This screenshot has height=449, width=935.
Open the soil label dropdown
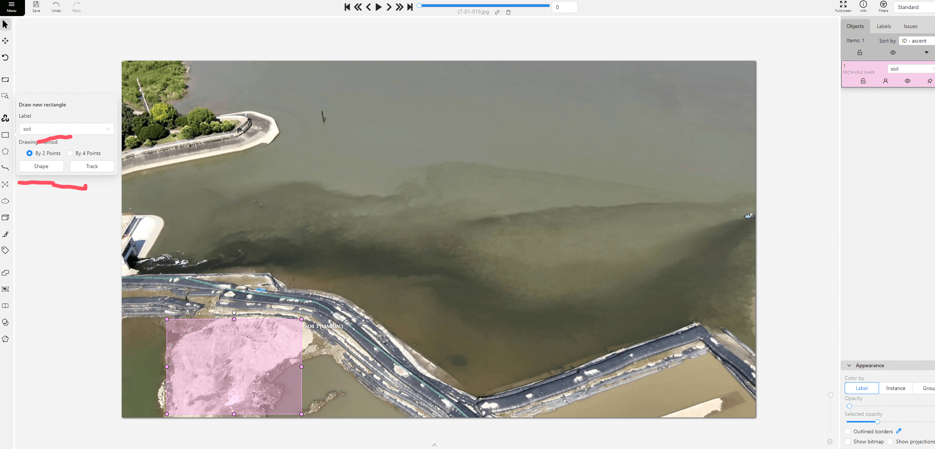pos(66,129)
